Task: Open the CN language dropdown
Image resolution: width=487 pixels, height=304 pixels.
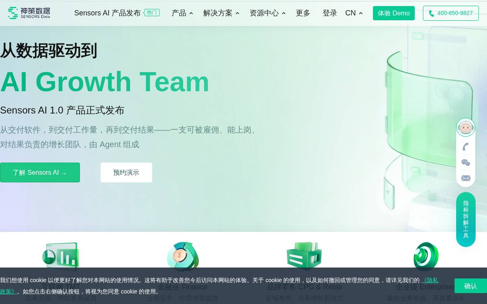Action: pyautogui.click(x=354, y=13)
